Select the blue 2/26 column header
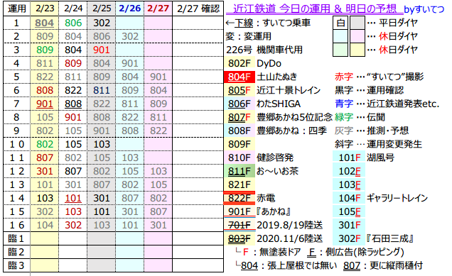 click(x=130, y=9)
